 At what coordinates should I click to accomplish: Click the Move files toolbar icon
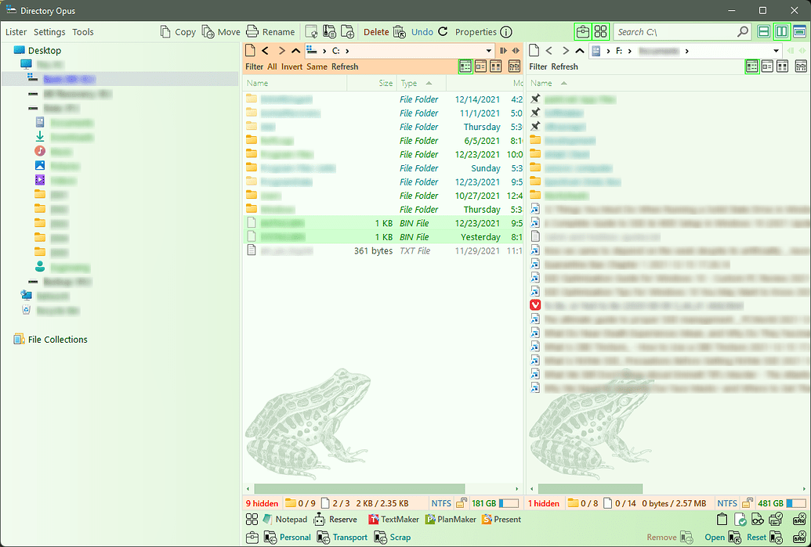pyautogui.click(x=208, y=32)
